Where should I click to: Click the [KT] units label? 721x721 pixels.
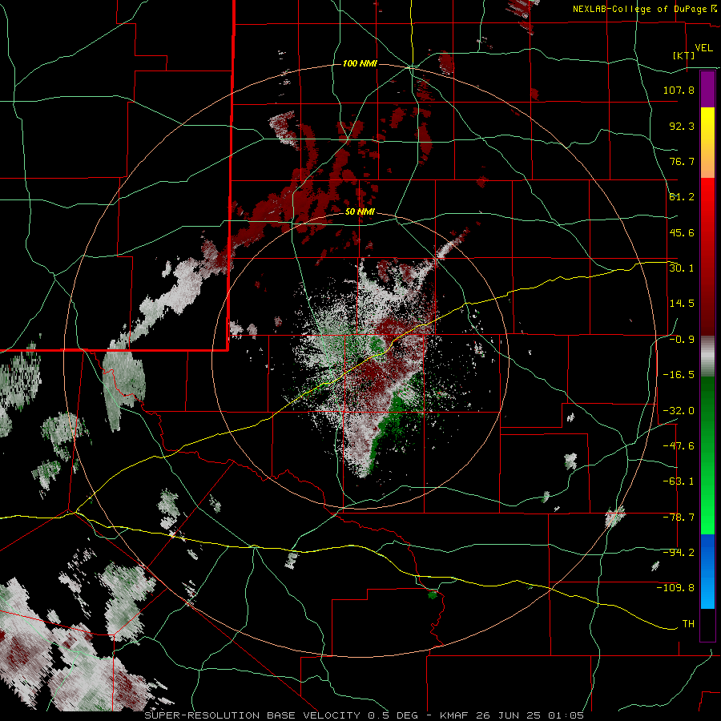pos(684,55)
